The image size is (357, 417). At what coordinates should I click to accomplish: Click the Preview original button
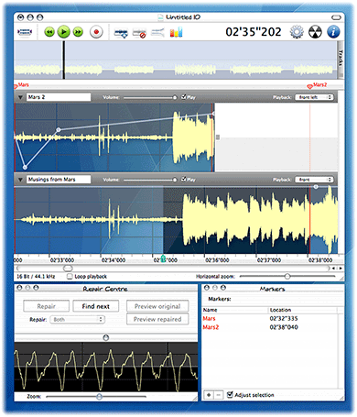pyautogui.click(x=157, y=306)
